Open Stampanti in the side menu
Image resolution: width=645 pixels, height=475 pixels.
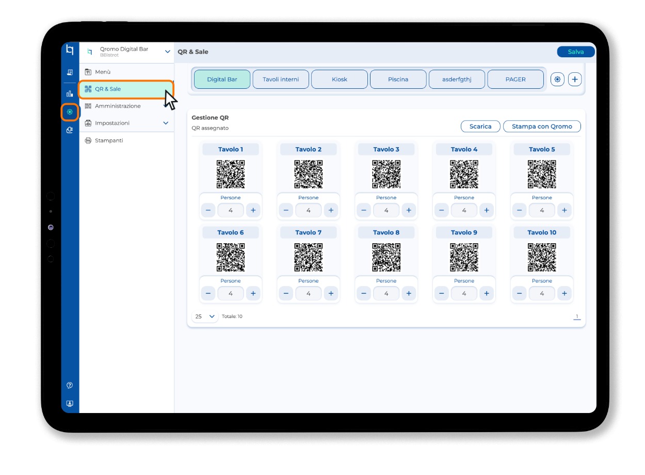pos(109,140)
